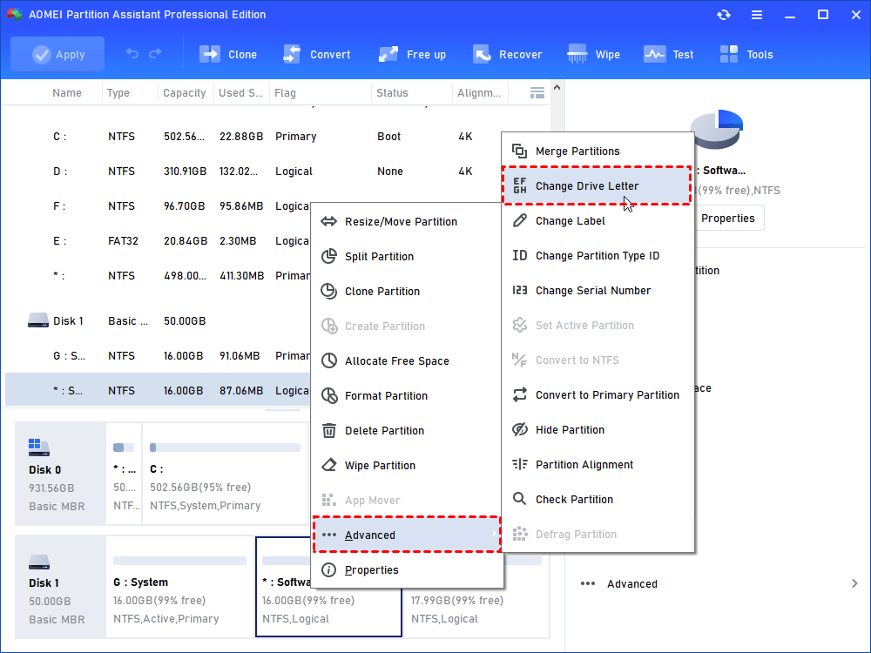
Task: Select Partition Alignment option
Action: pyautogui.click(x=598, y=465)
